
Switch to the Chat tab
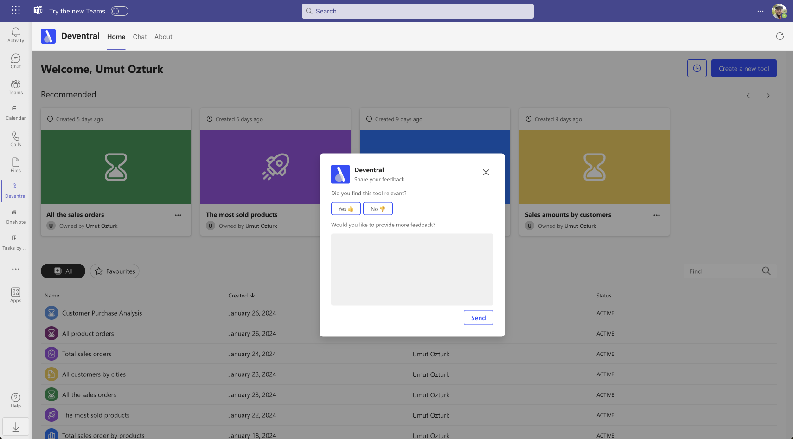coord(140,37)
